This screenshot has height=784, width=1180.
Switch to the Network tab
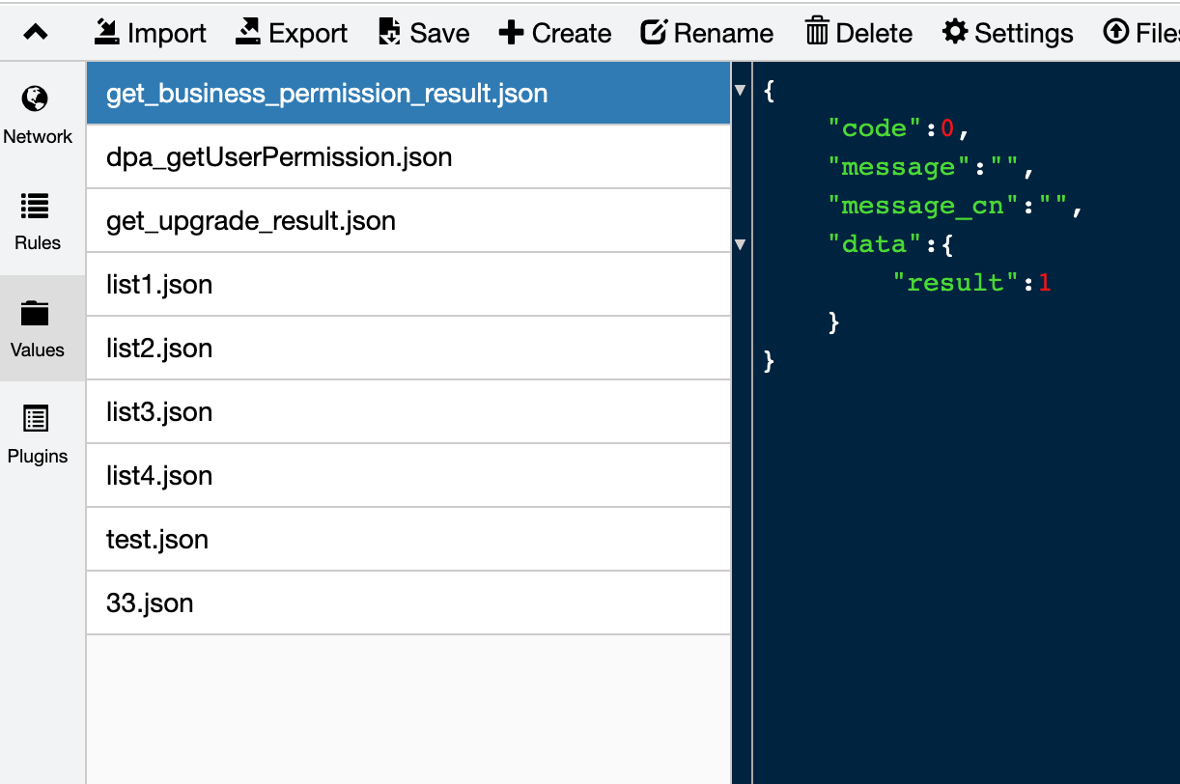38,115
